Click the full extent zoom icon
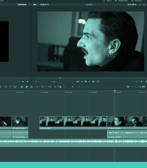The image size is (147, 168). tap(50, 87)
